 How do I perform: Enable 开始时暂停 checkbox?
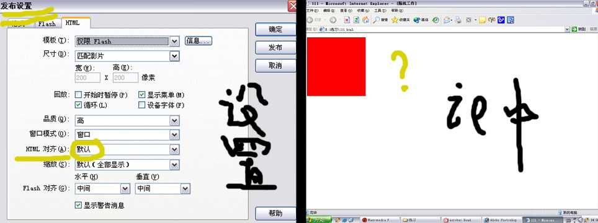point(79,94)
